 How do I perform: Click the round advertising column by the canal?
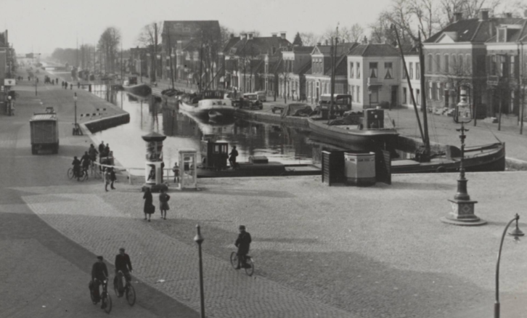[x=154, y=158]
